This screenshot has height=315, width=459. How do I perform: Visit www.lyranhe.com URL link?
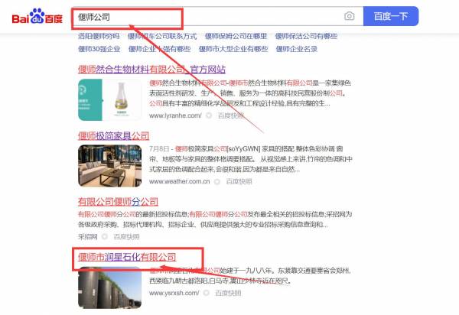pyautogui.click(x=175, y=115)
